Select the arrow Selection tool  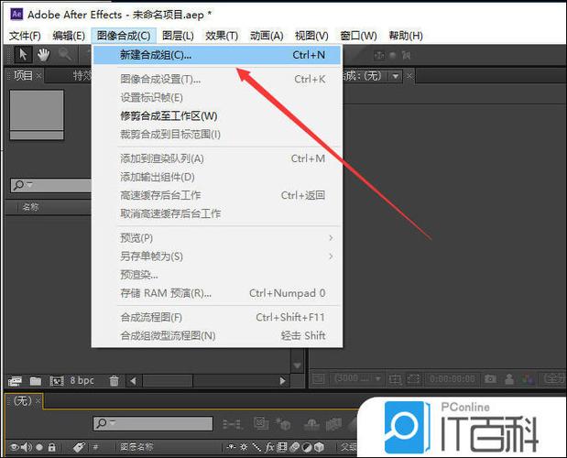pyautogui.click(x=23, y=55)
